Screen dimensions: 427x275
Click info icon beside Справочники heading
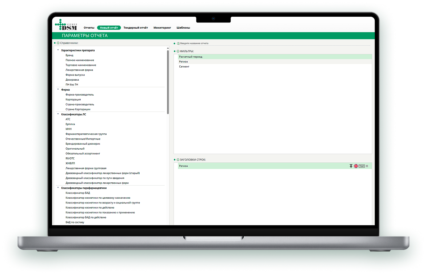click(58, 43)
